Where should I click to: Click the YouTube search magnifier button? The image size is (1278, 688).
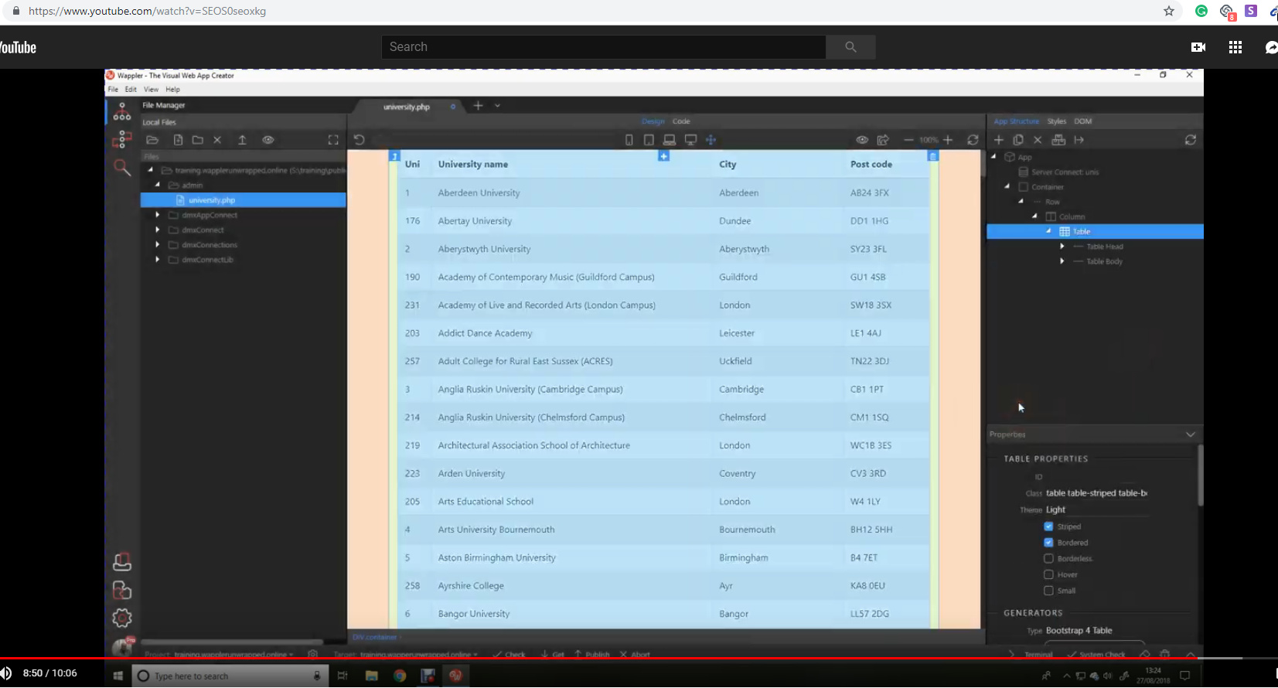click(x=850, y=47)
